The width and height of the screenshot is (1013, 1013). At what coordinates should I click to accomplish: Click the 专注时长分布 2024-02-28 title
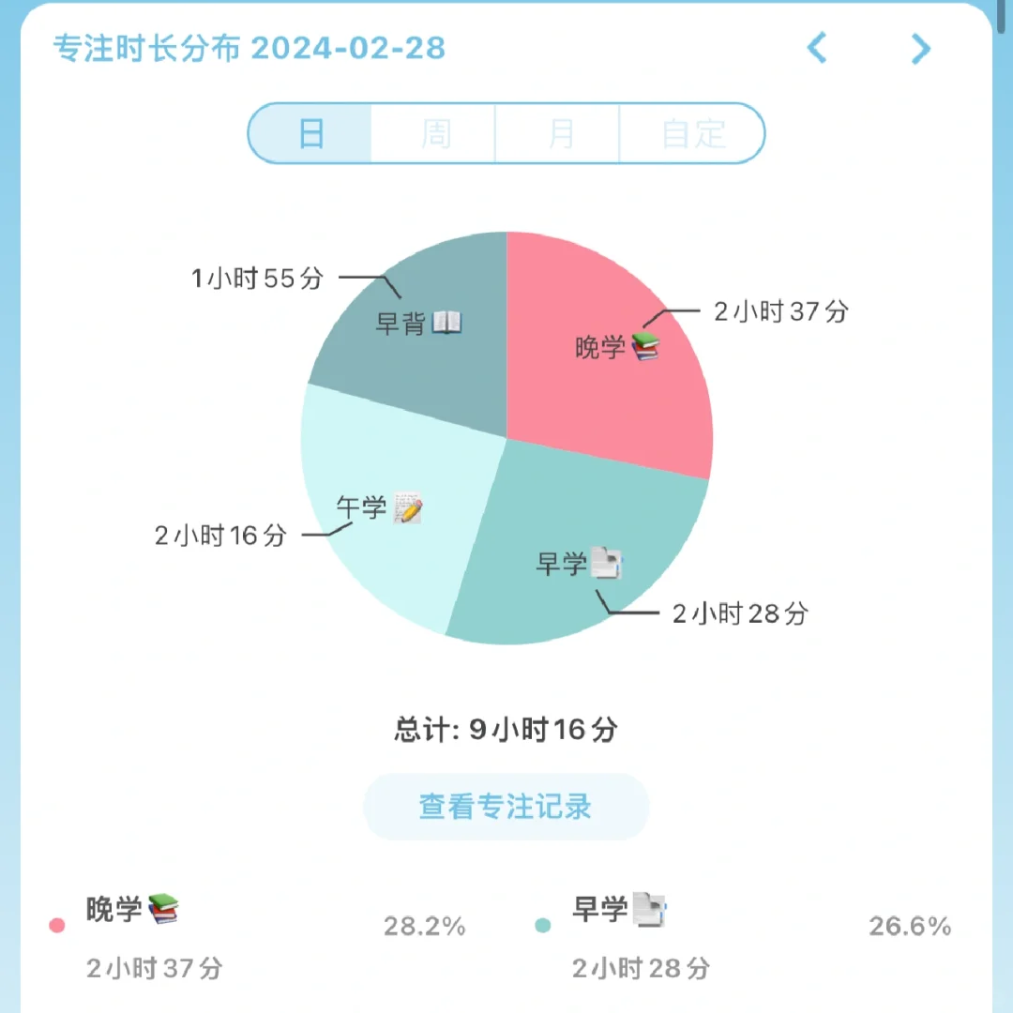coord(249,48)
